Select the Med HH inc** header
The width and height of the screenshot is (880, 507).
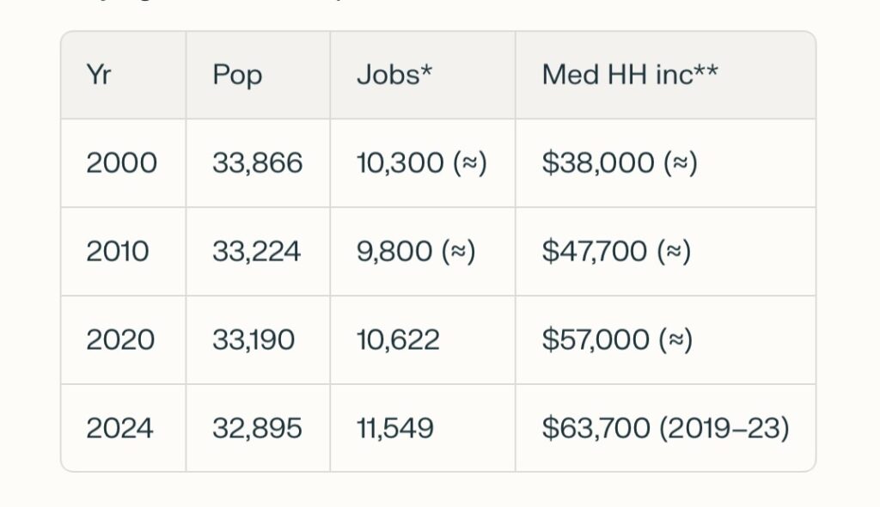coord(630,75)
